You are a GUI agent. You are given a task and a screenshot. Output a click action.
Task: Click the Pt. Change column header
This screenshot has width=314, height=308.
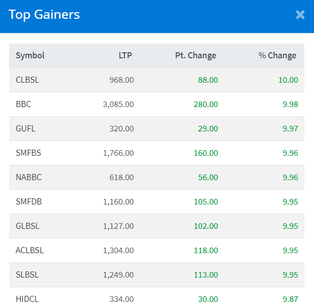click(195, 55)
